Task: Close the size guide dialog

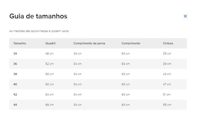Action: pyautogui.click(x=185, y=16)
